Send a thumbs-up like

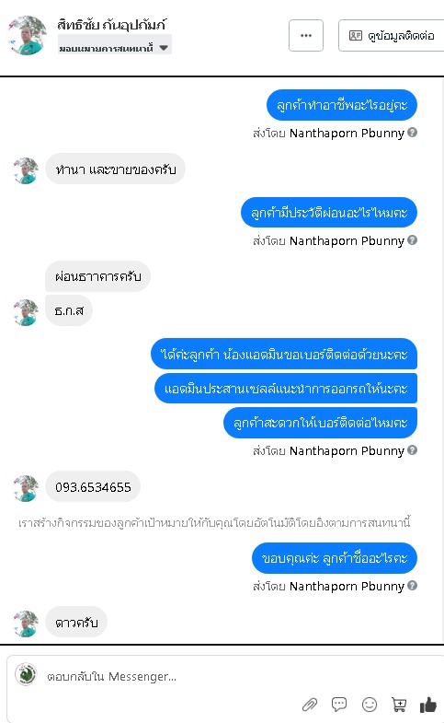(427, 704)
